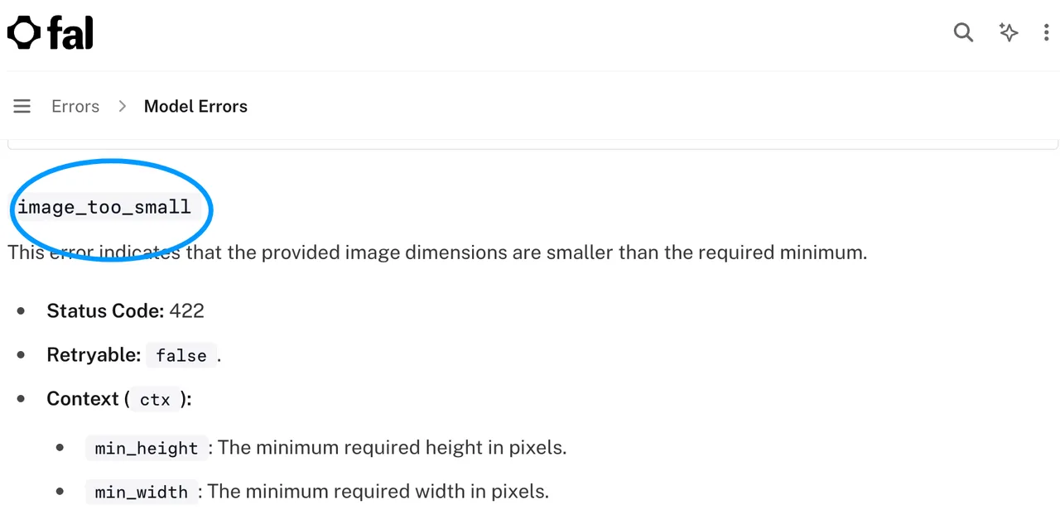Go to the Errors breadcrumb
The image size is (1060, 529).
coord(75,106)
